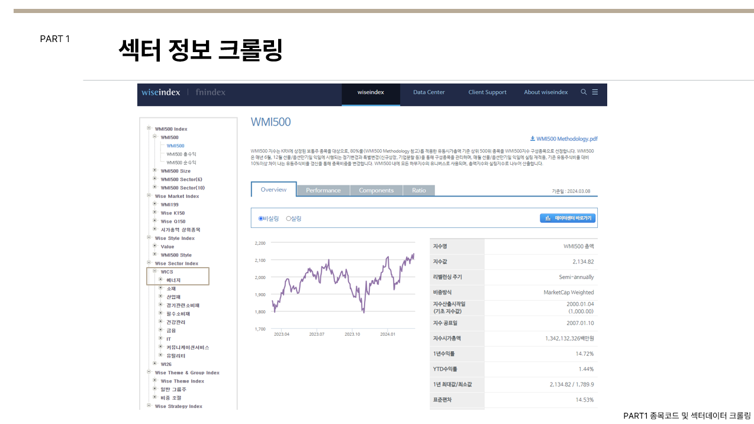Open the fnindex logo link
Screen dimensions: 754x424
tap(210, 92)
